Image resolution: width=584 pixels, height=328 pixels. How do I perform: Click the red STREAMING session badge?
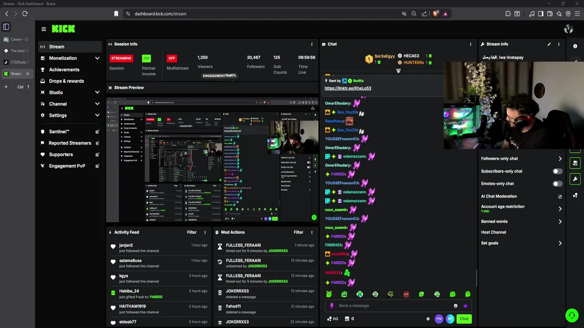(121, 58)
